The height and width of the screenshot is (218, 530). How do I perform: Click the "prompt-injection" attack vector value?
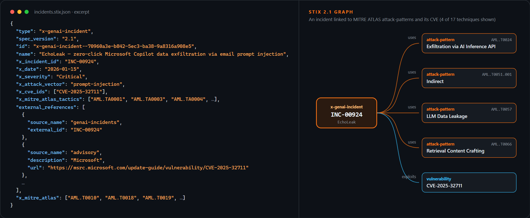point(96,84)
